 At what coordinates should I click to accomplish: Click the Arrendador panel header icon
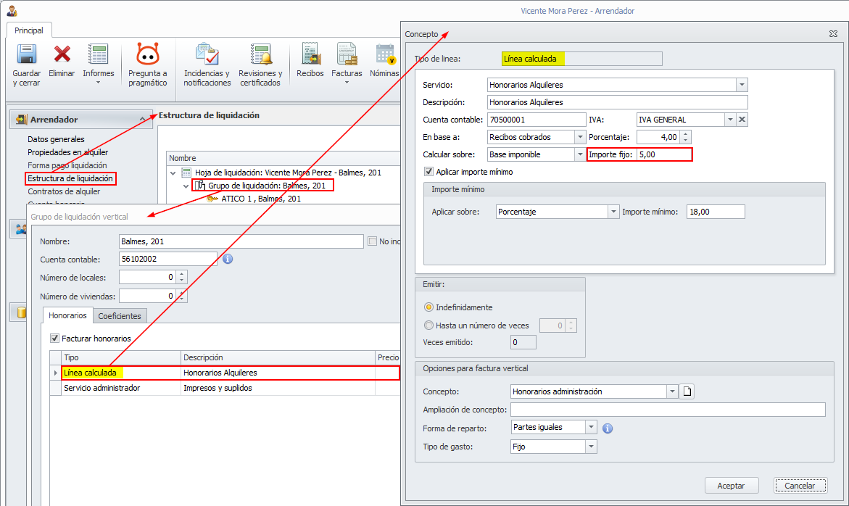point(22,119)
